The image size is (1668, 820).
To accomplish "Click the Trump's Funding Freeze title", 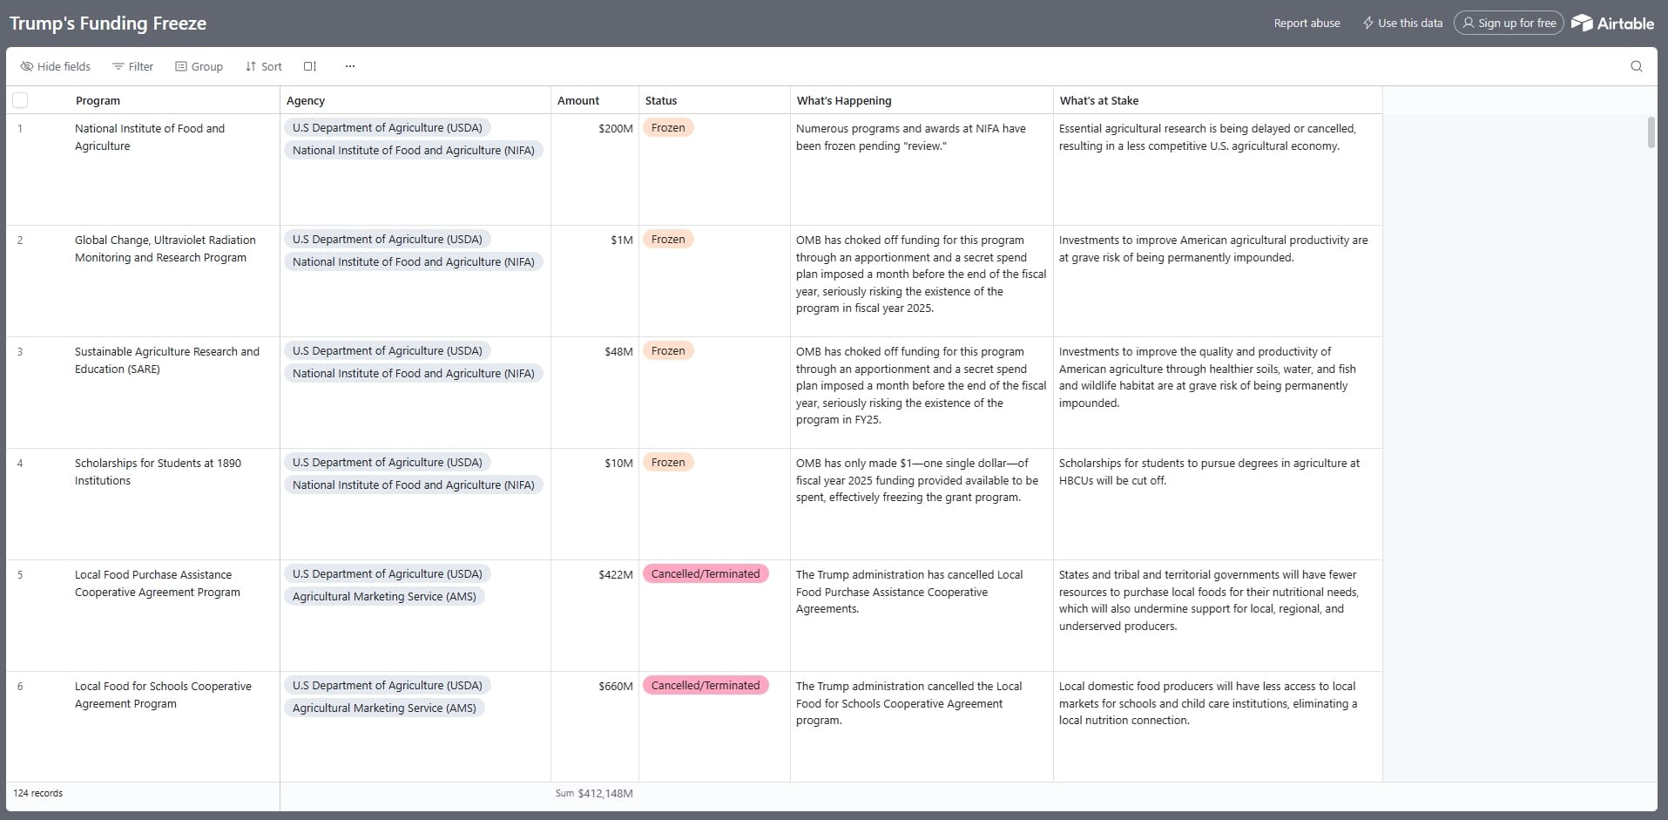I will tap(108, 24).
